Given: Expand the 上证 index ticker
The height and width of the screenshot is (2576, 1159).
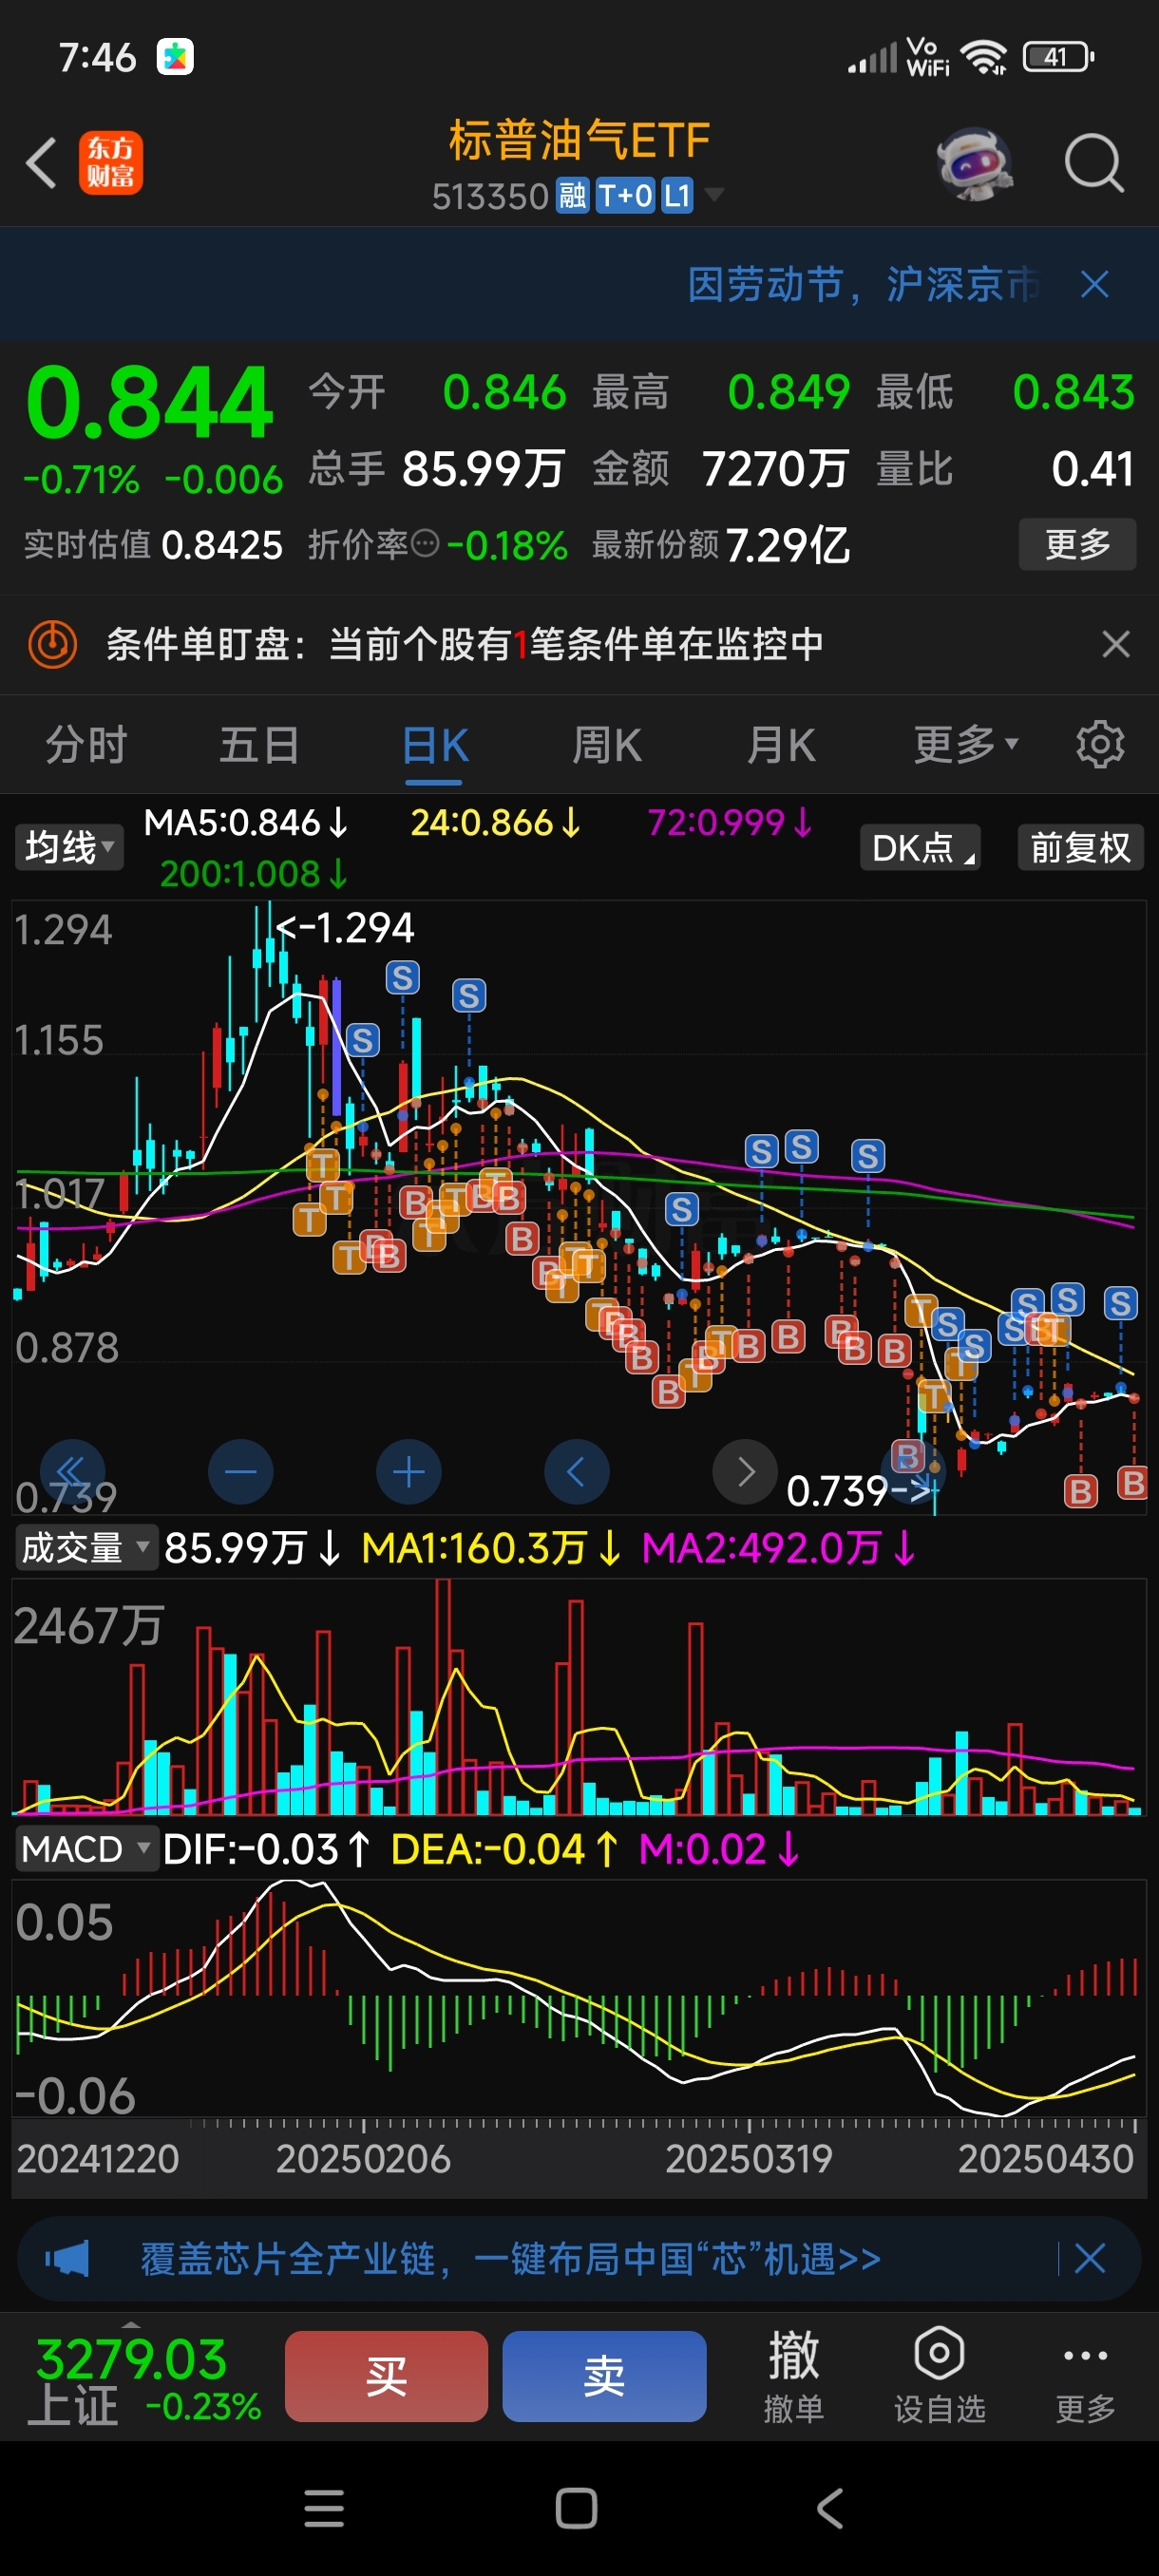Looking at the screenshot, I should pyautogui.click(x=130, y=2323).
